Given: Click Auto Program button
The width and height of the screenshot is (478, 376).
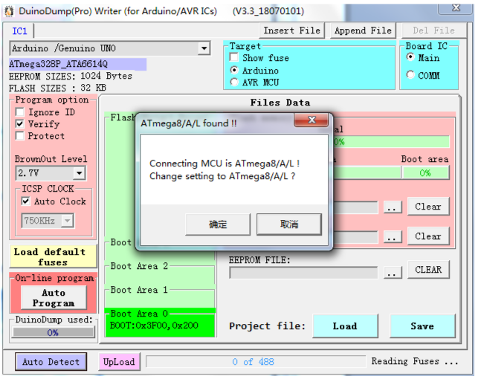Looking at the screenshot, I should pos(54,298).
